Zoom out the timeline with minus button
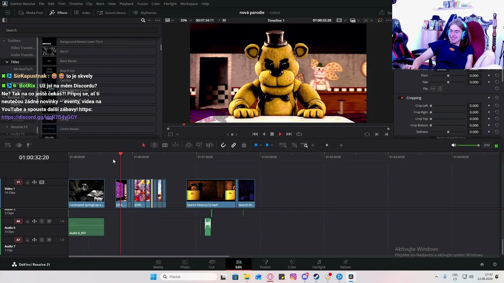The height and width of the screenshot is (283, 504). click(313, 145)
